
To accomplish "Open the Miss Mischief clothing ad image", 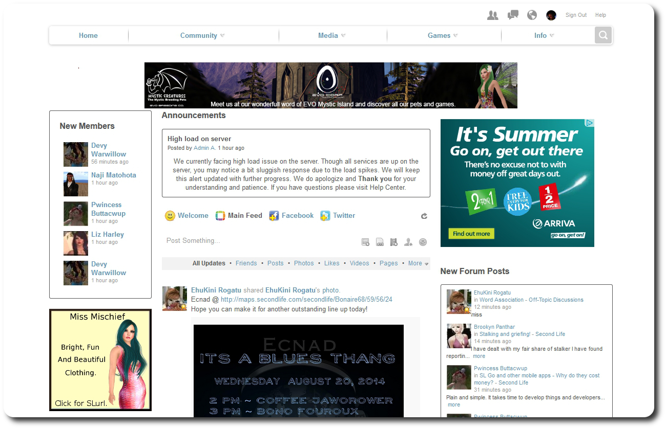I will 100,359.
